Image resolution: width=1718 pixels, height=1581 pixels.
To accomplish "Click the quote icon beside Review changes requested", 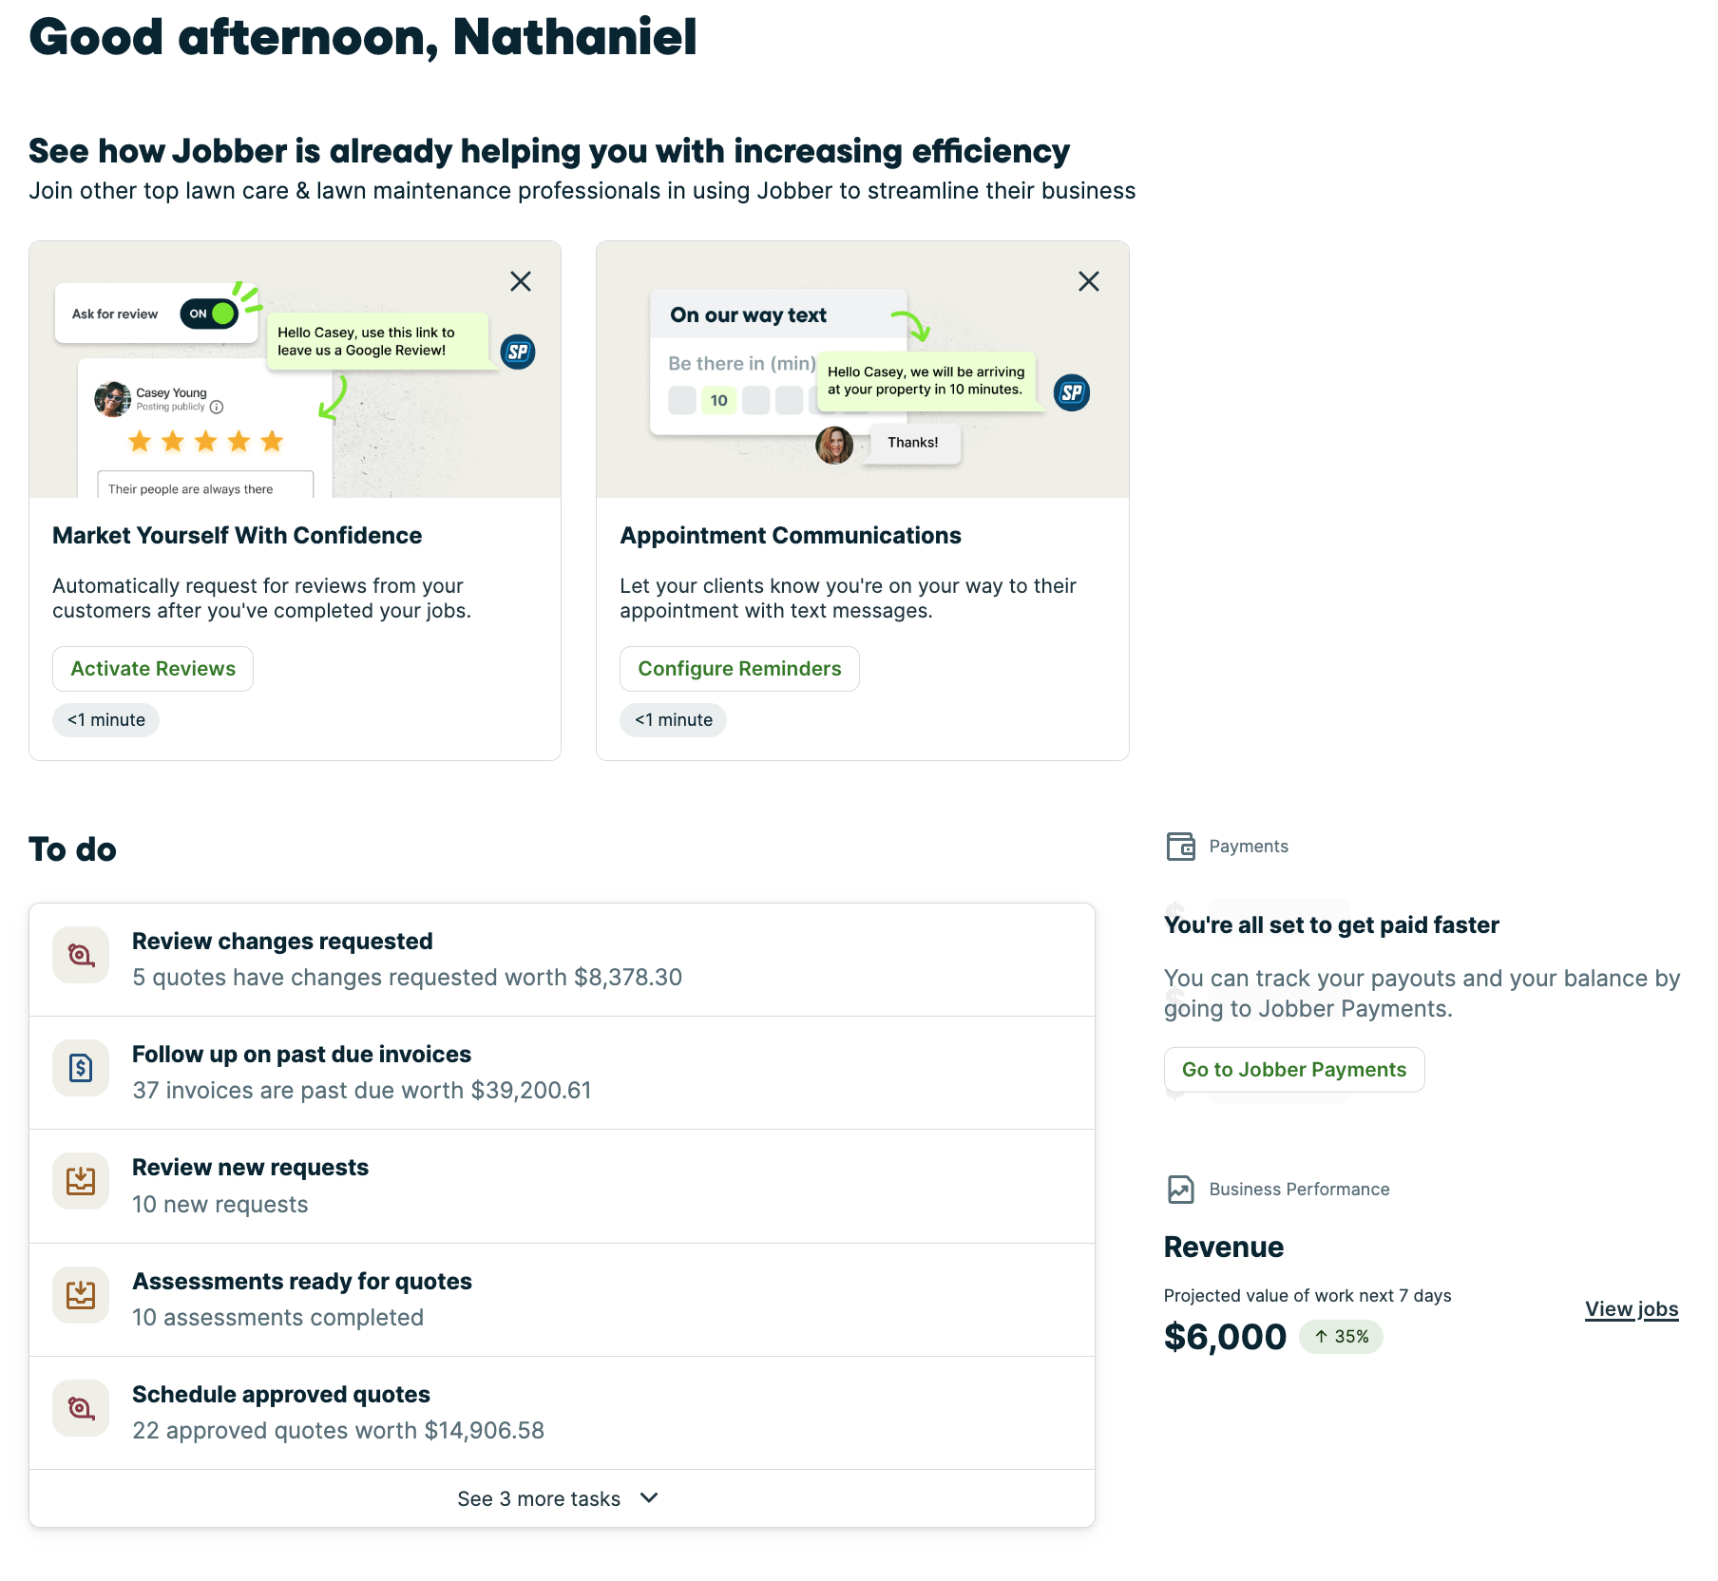I will 81,955.
